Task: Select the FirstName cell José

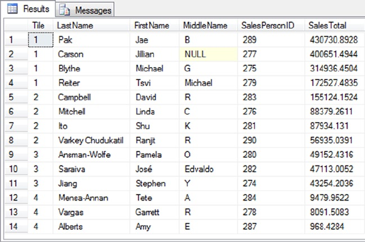Action: 144,169
